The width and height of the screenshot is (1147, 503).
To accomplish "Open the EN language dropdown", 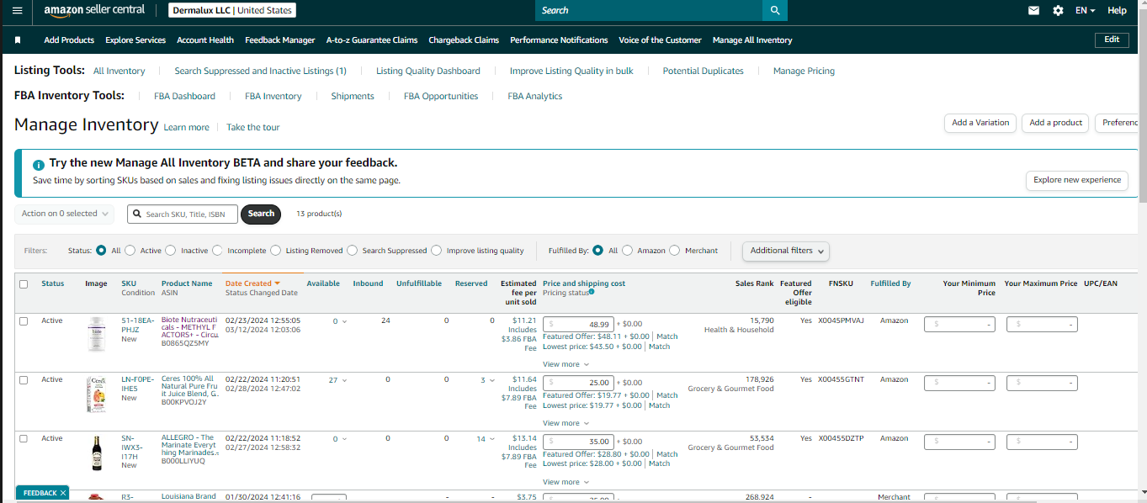I will [1085, 11].
